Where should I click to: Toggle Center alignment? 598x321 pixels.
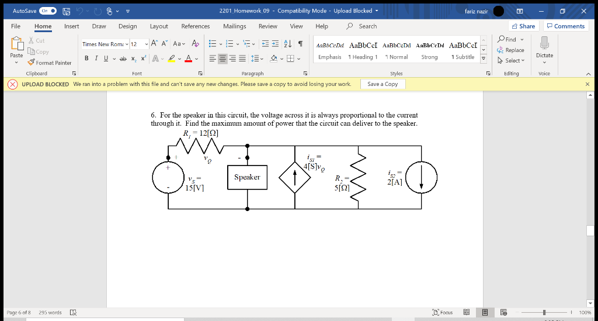click(x=222, y=59)
